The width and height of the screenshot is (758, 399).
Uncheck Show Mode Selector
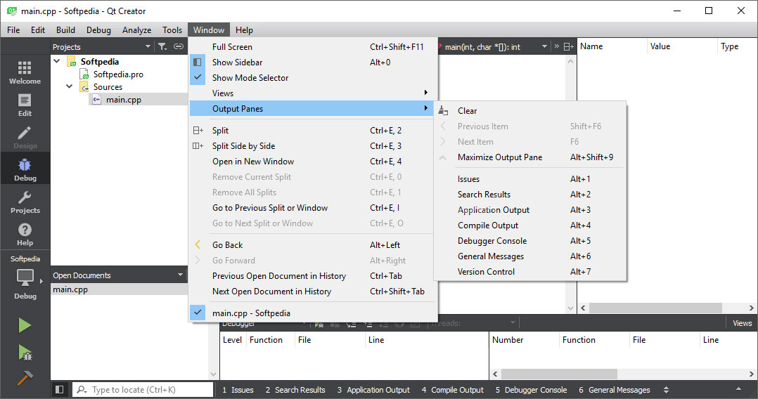click(x=250, y=78)
